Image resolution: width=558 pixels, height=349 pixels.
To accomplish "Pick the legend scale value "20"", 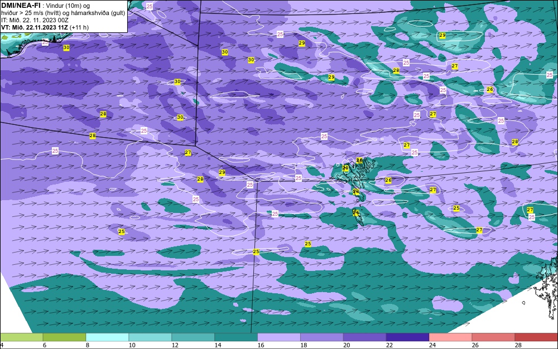I will click(x=347, y=345).
